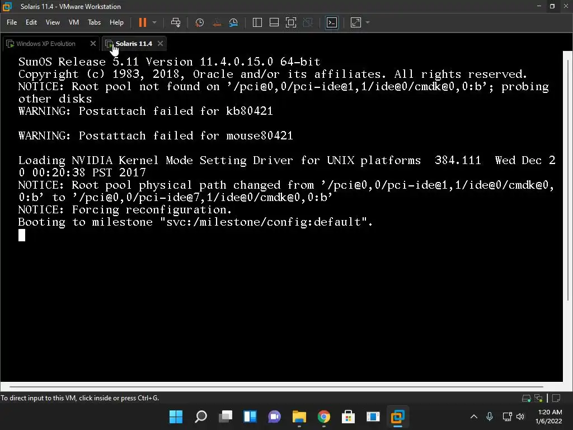
Task: Switch to Unity mode
Action: (x=308, y=22)
